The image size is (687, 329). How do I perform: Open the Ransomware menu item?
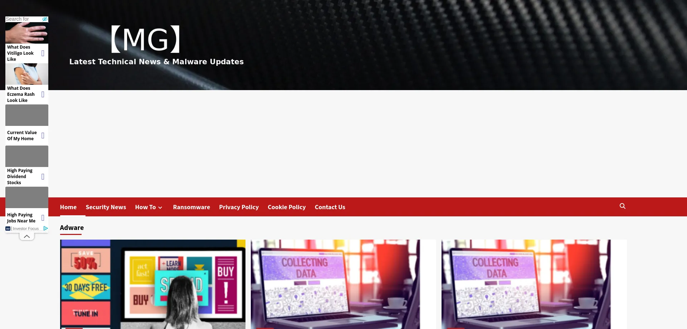point(191,207)
